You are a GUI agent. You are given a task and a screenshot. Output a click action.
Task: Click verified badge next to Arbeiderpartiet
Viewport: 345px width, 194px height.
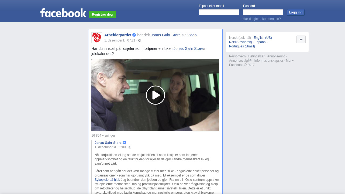click(x=134, y=35)
